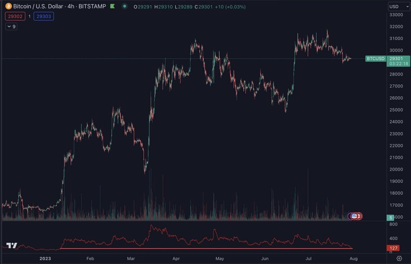The image size is (411, 264).
Task: Select the high value H29310
Action: pyautogui.click(x=163, y=7)
